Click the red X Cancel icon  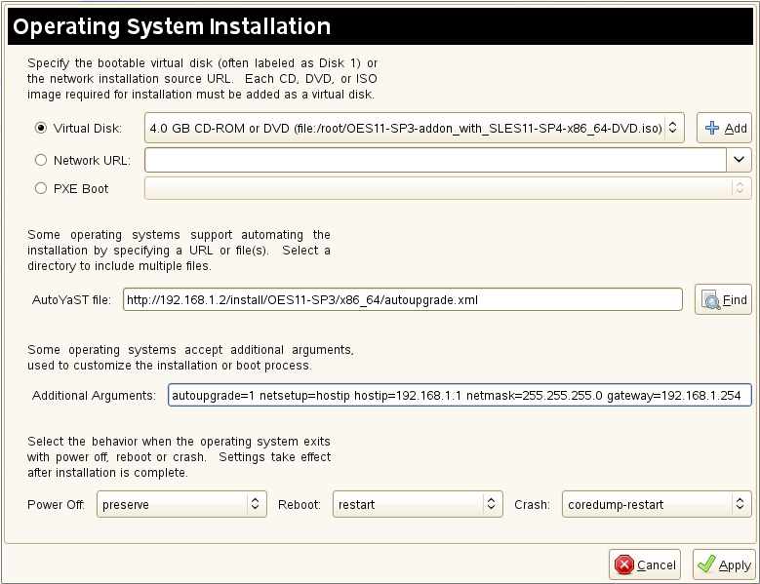624,565
